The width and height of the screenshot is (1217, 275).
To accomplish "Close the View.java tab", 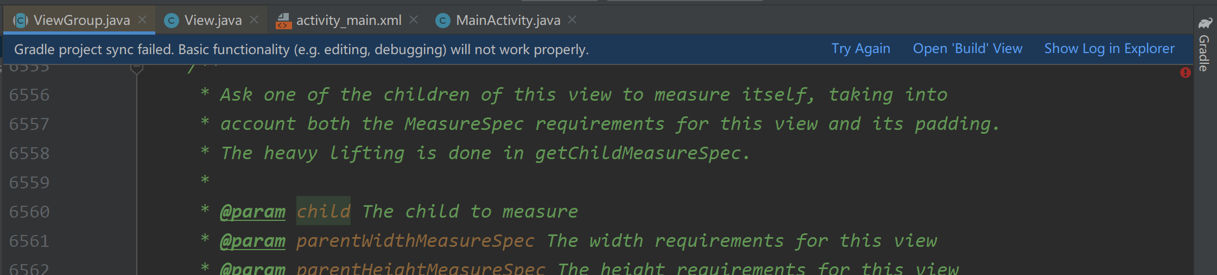I will pyautogui.click(x=254, y=20).
